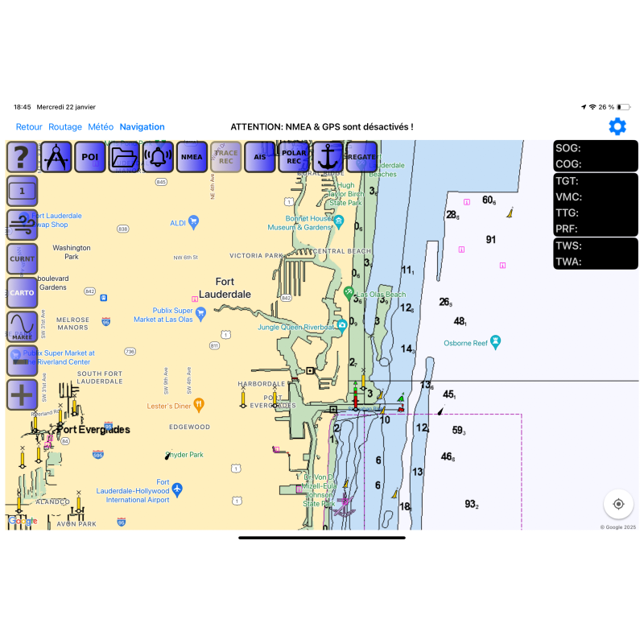Expand options with the plus button

point(23,394)
